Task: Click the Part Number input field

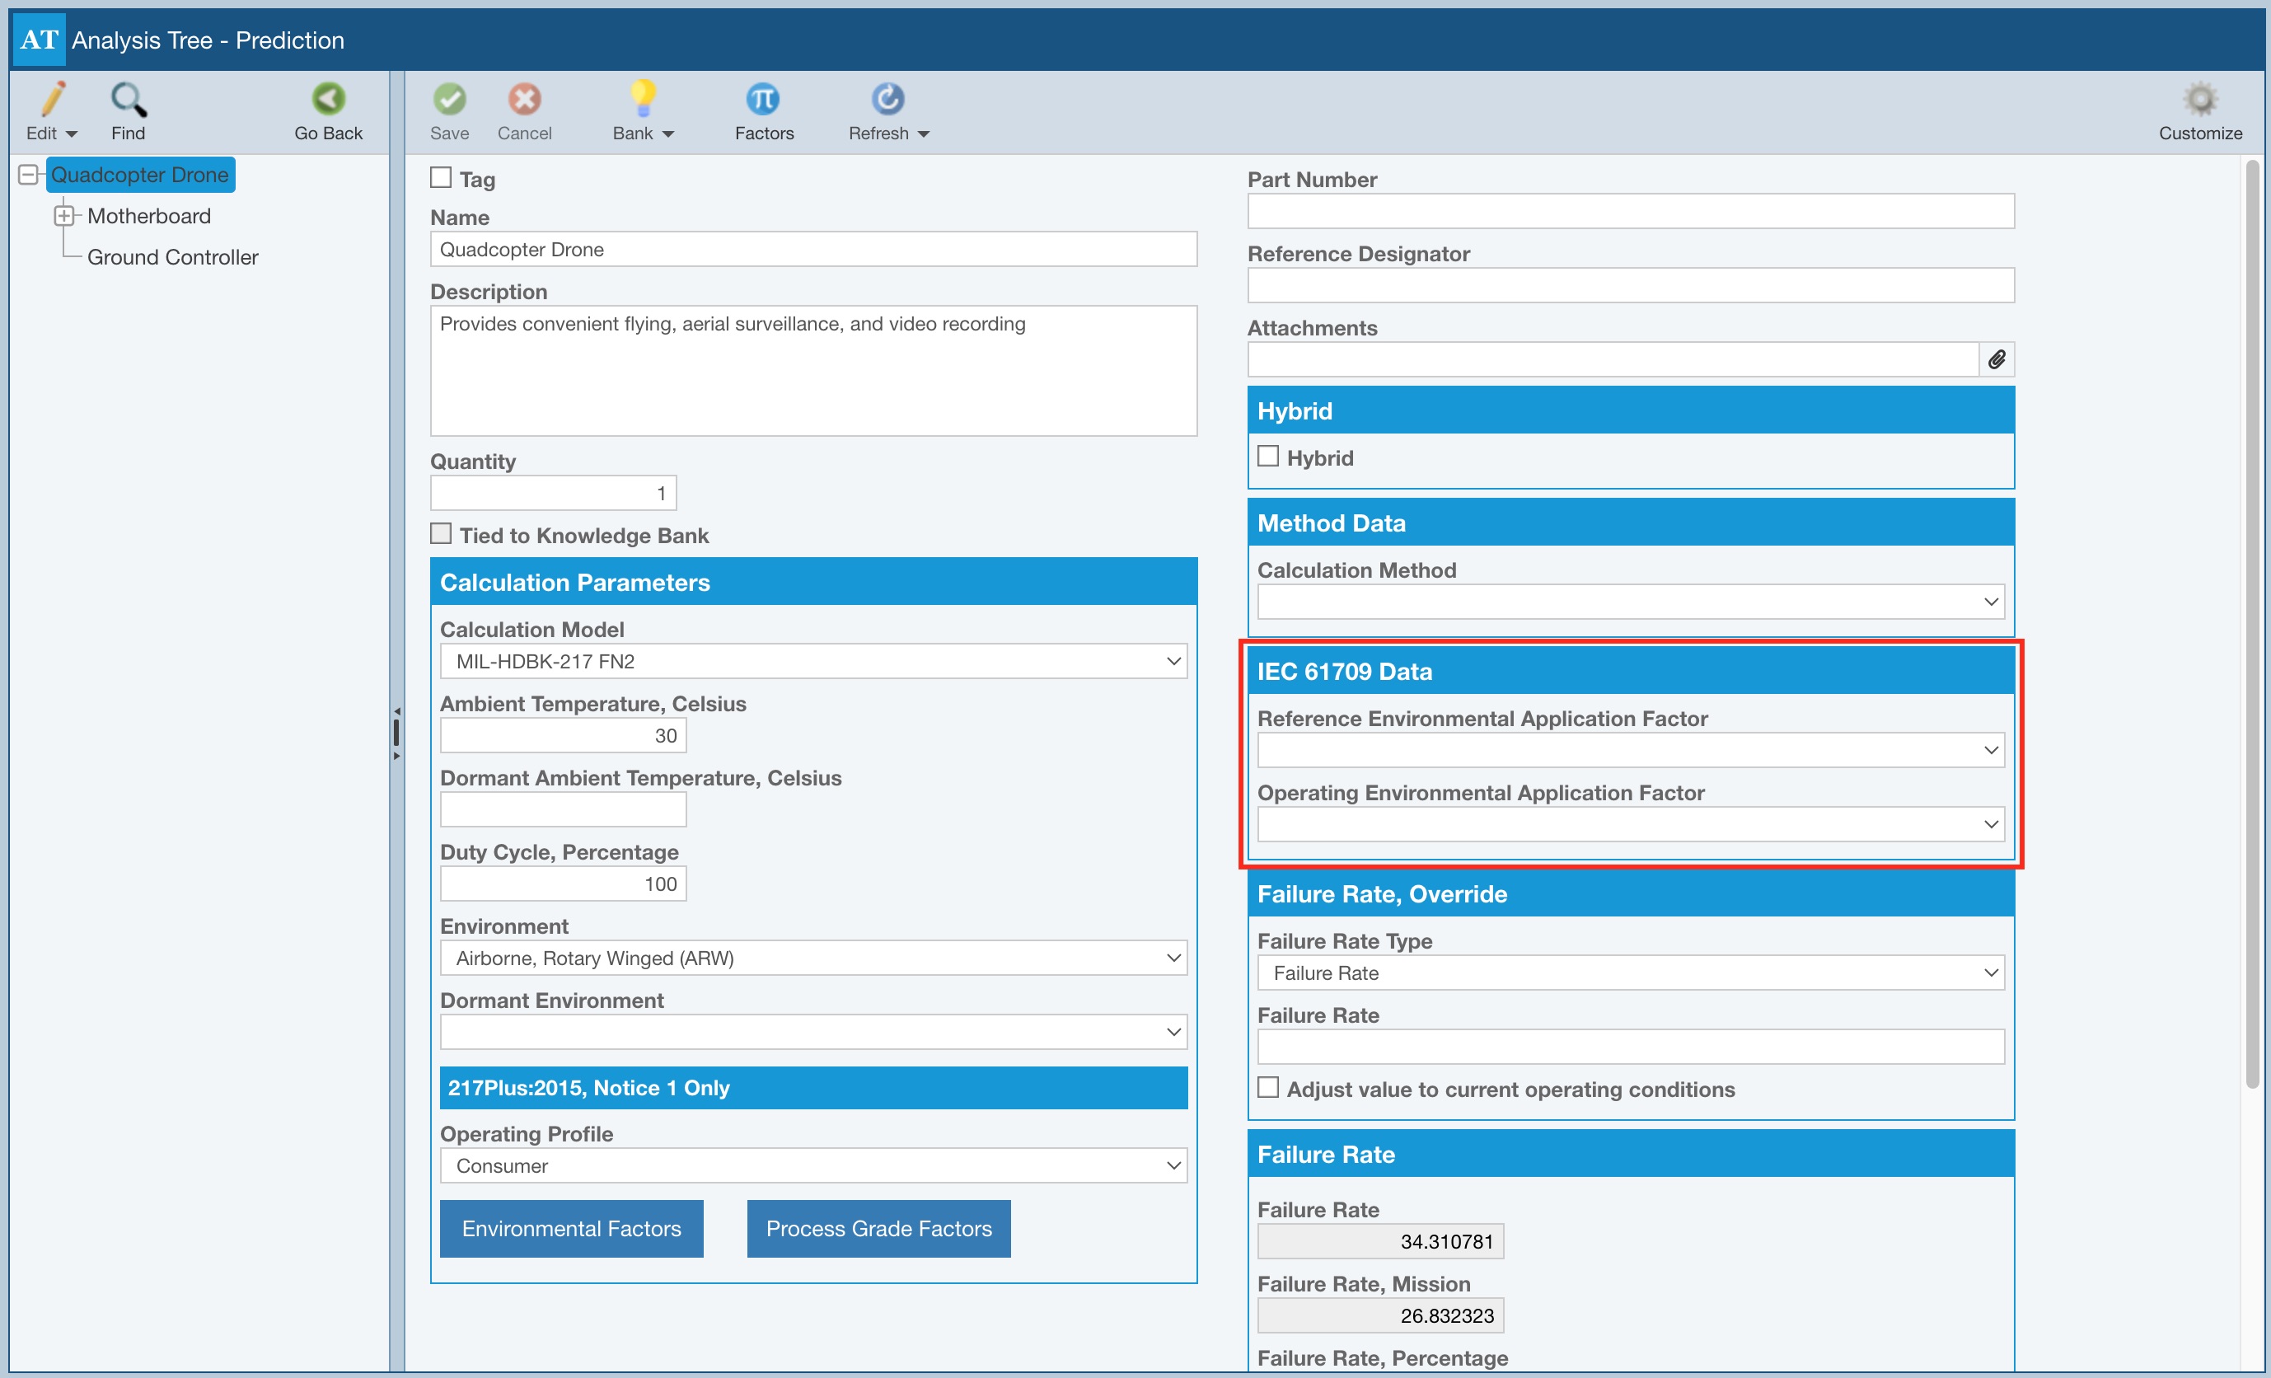Action: (x=1630, y=211)
